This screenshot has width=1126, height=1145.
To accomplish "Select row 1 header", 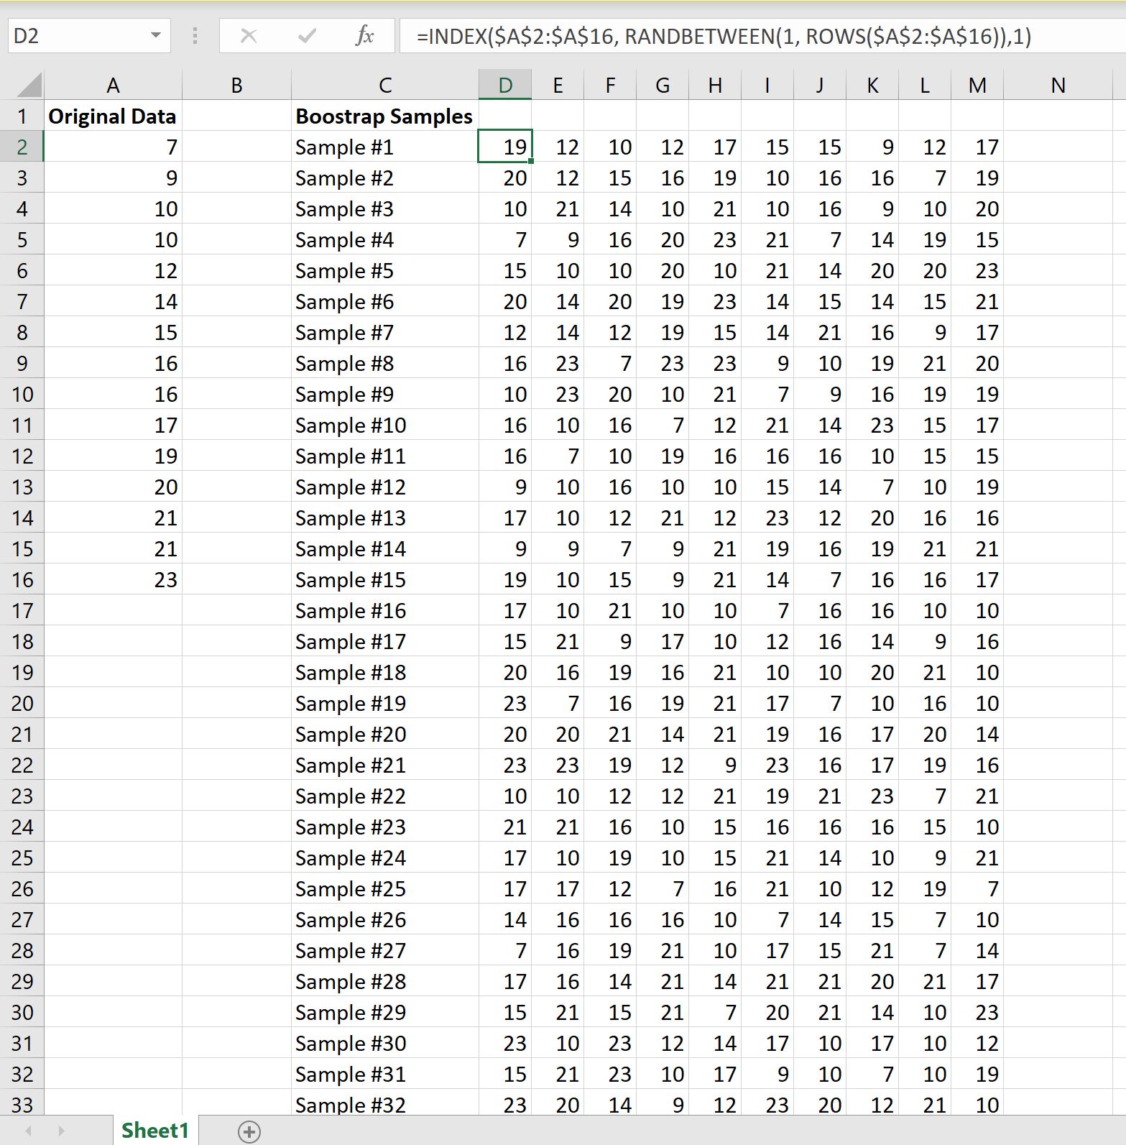I will click(x=22, y=116).
